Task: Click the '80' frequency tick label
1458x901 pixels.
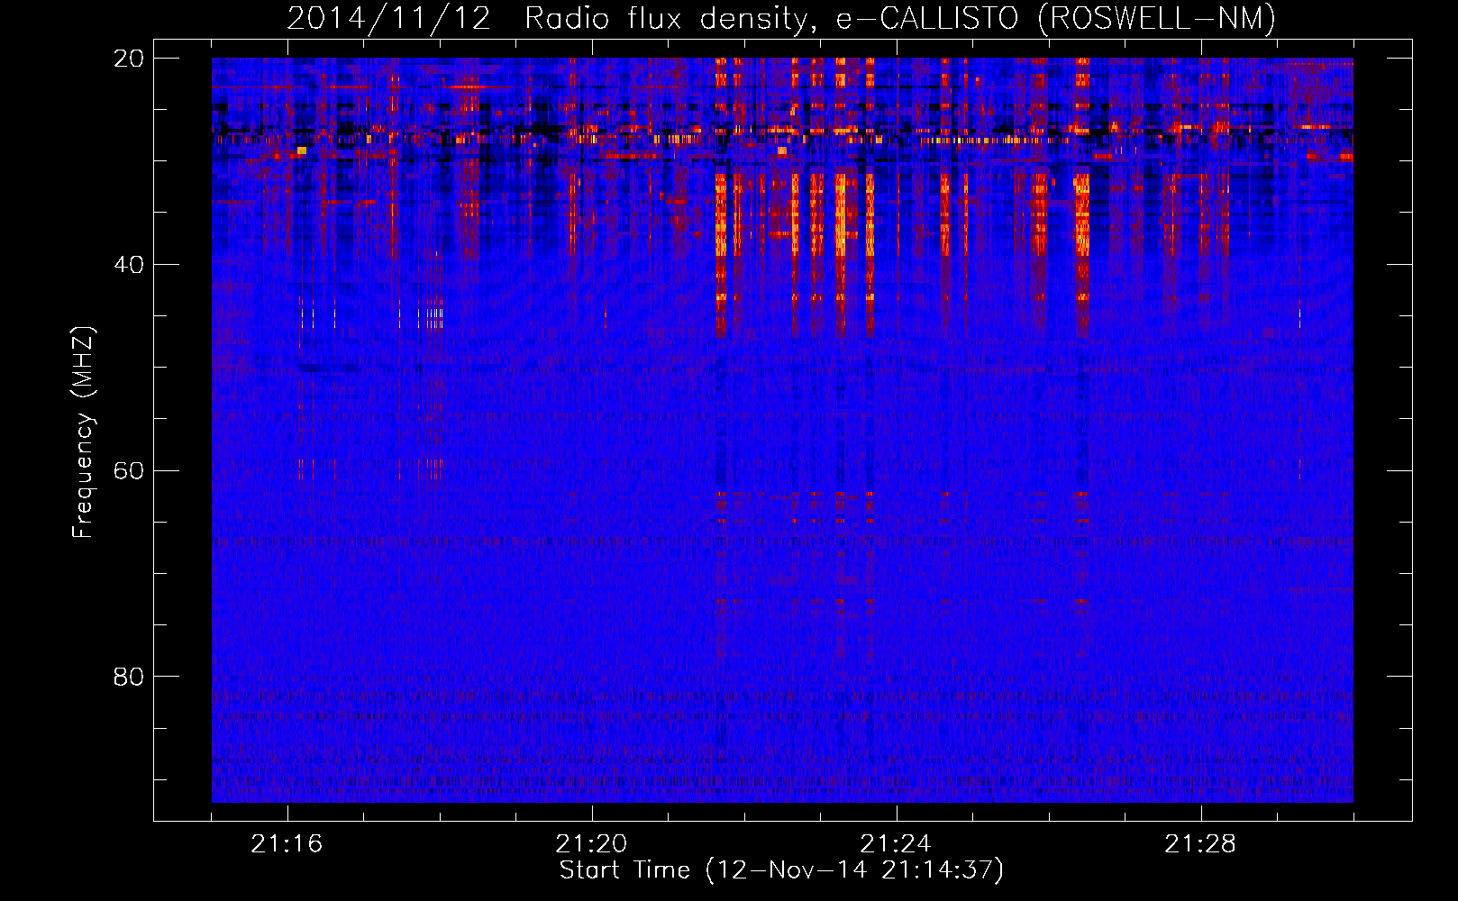Action: click(x=129, y=676)
